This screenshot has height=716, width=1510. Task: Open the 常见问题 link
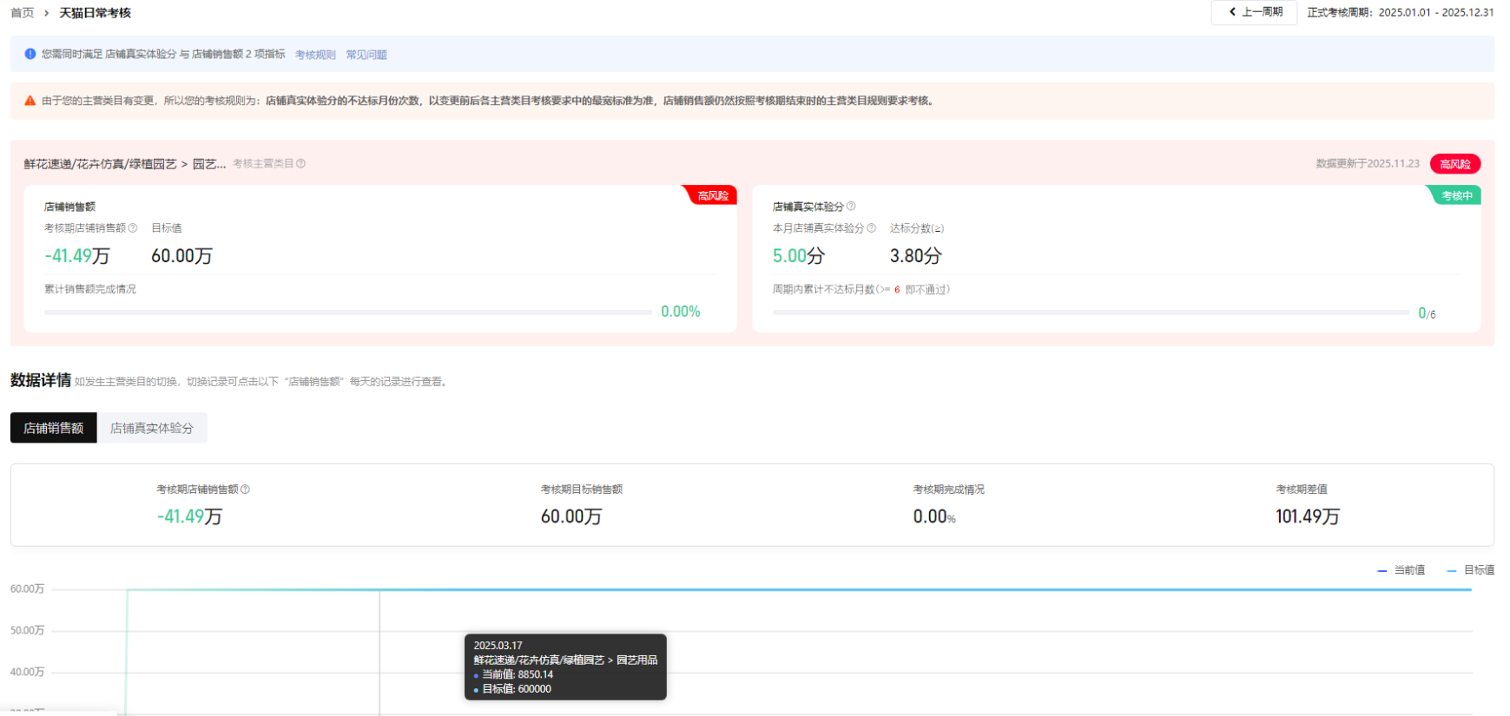366,55
